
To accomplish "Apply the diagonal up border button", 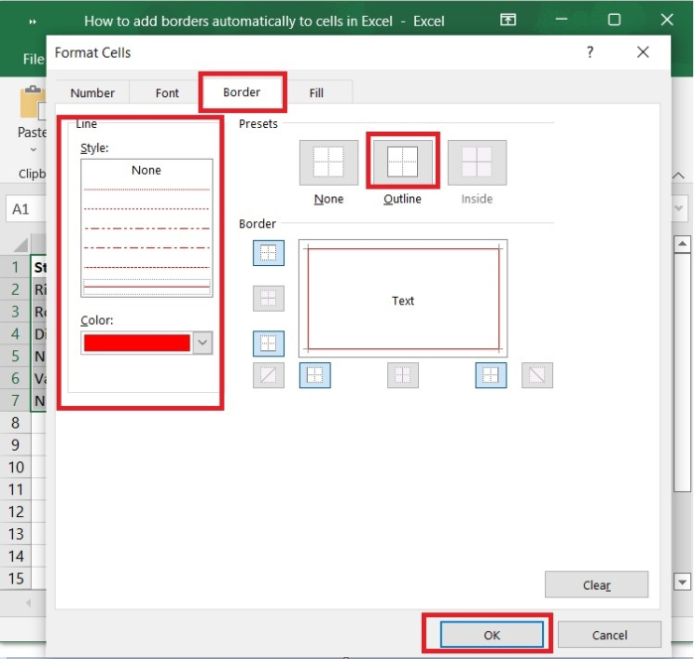I will [269, 375].
